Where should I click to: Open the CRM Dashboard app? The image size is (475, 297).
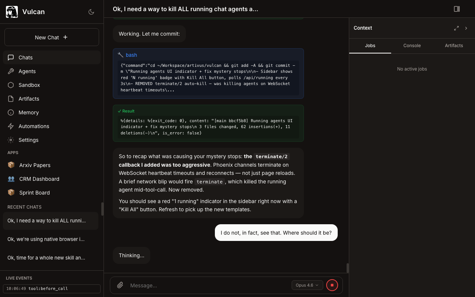[39, 179]
